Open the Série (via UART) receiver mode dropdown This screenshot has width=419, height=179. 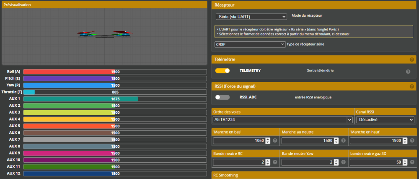251,17
